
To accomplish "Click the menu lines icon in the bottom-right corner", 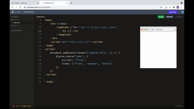I will point(182,106).
